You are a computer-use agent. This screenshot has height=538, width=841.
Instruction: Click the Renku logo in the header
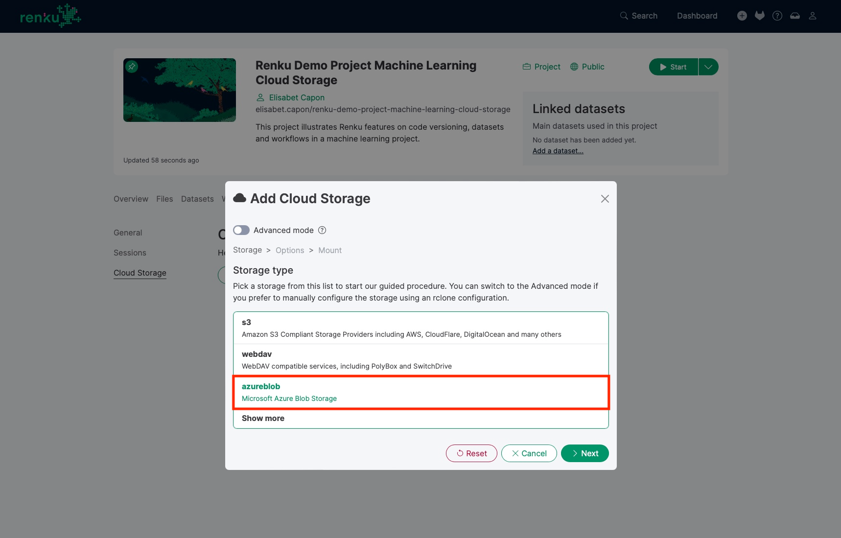coord(50,16)
